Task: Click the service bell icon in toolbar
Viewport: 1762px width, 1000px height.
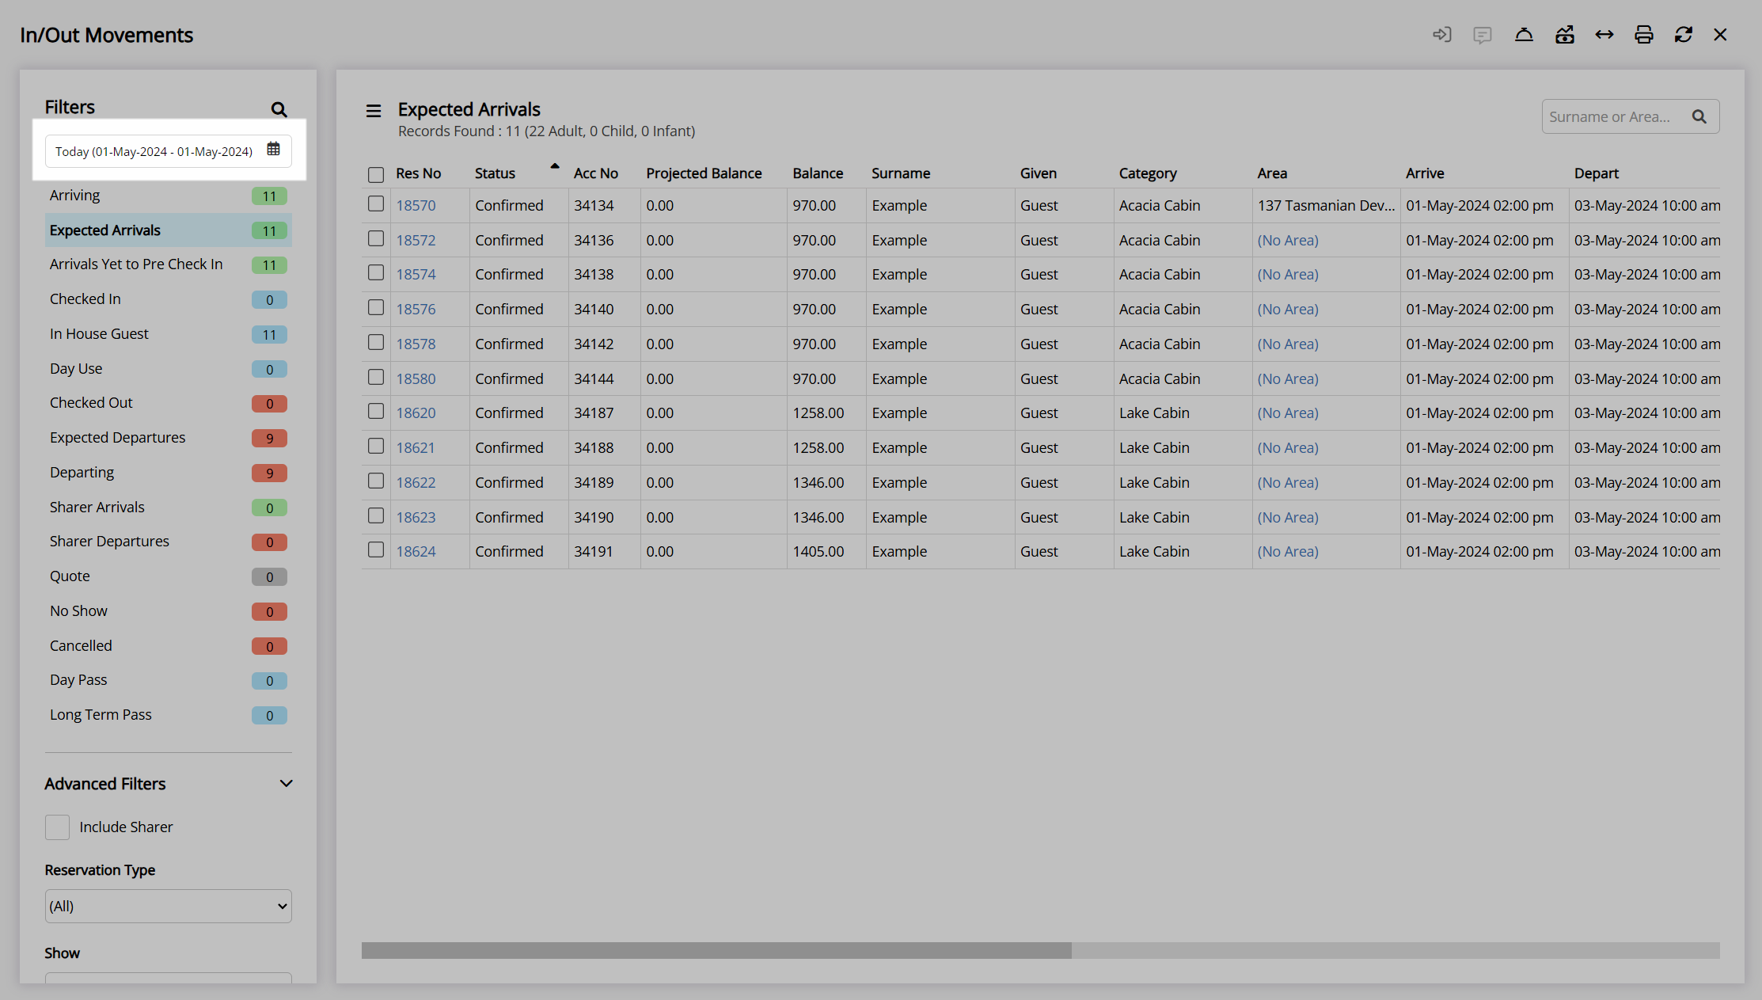Action: coord(1524,35)
